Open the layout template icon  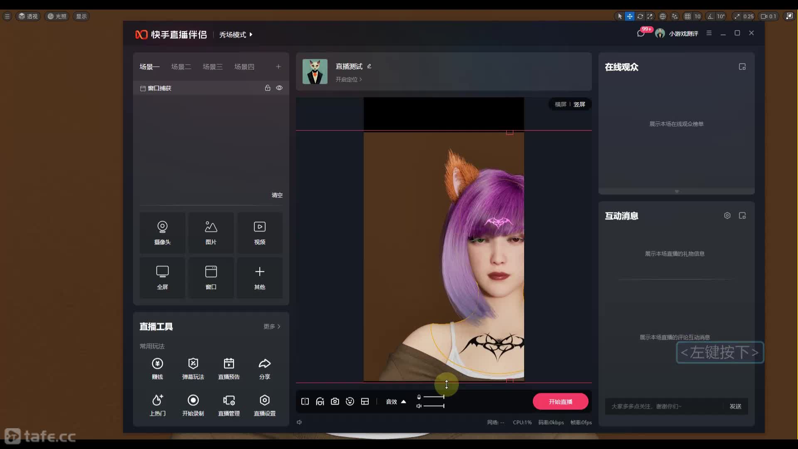365,402
